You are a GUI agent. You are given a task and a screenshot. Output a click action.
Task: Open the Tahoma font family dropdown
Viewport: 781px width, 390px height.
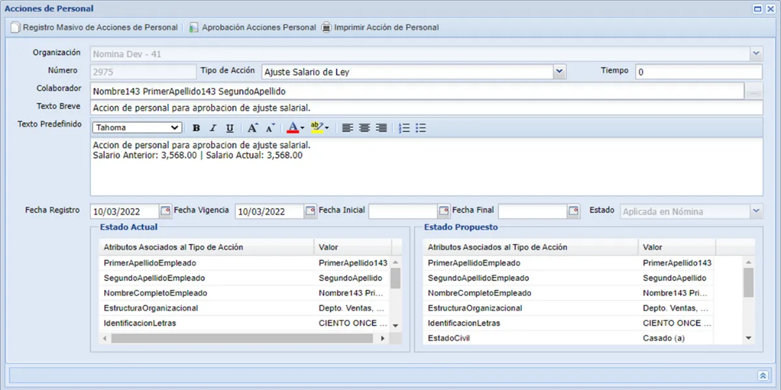tap(174, 128)
